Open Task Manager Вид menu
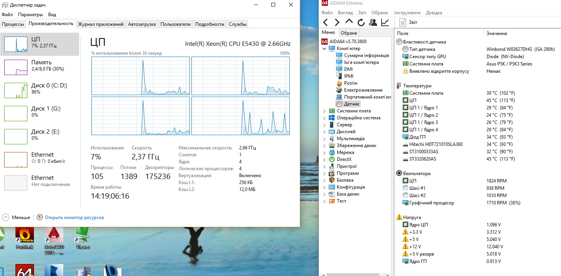561x276 pixels. coord(52,14)
